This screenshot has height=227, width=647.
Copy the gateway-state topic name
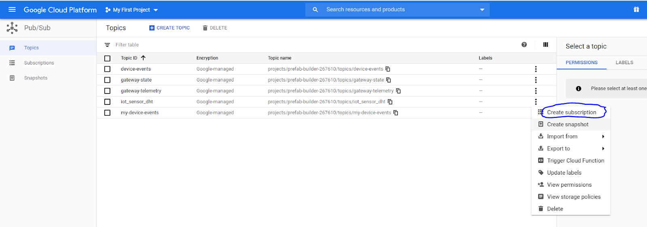pos(389,80)
